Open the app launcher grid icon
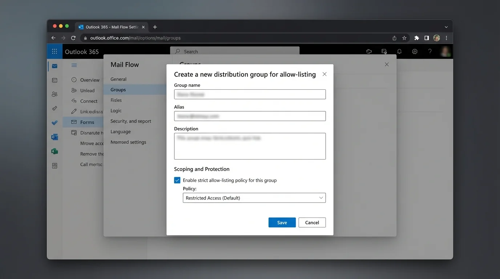The width and height of the screenshot is (500, 279). 55,51
